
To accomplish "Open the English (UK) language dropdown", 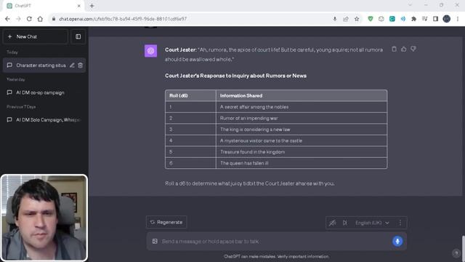I will coord(372,223).
